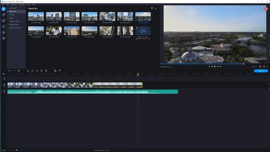Toggle visibility of the video track
This screenshot has height=152, width=270.
point(5,84)
